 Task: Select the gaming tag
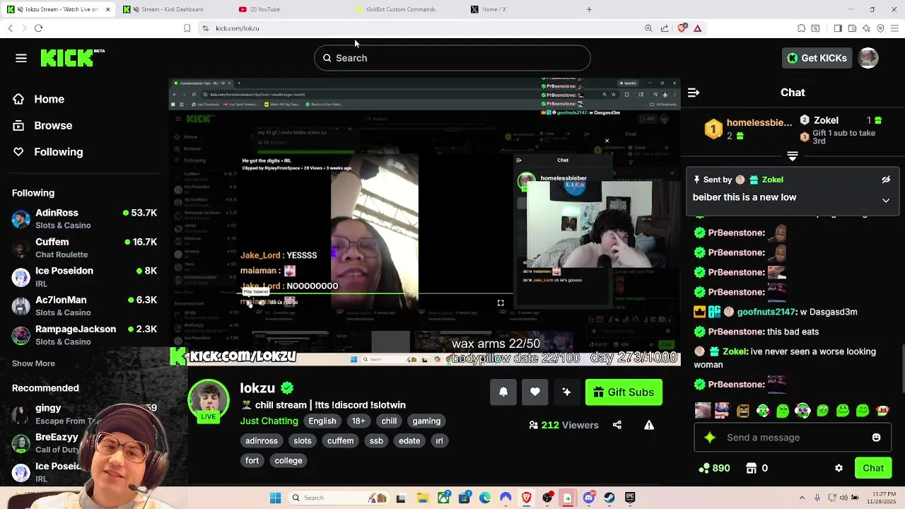point(426,421)
